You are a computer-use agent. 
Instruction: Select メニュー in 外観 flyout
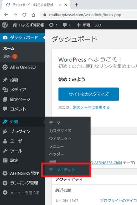(56, 146)
